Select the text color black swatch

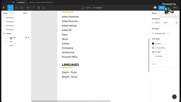tap(153, 44)
